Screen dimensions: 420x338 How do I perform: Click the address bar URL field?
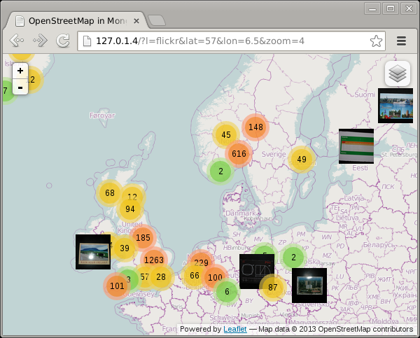[224, 41]
